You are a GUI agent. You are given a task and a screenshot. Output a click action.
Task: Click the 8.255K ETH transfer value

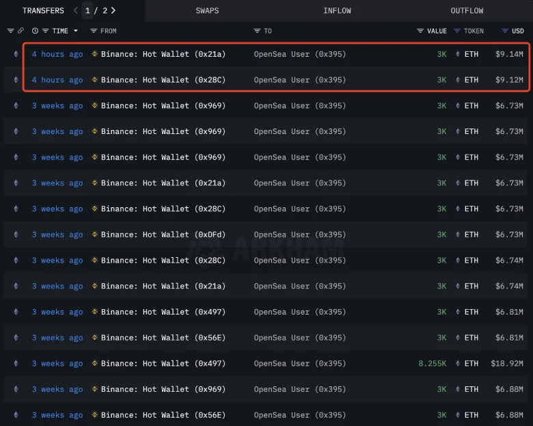coord(432,364)
